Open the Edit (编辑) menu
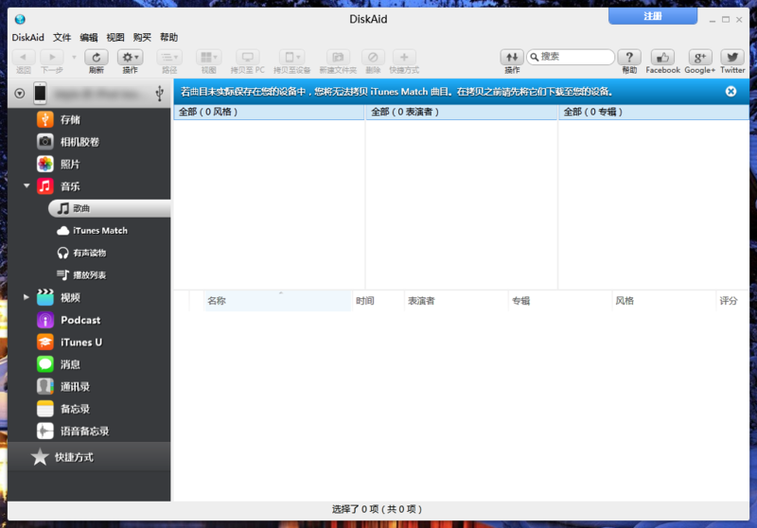 pyautogui.click(x=89, y=37)
